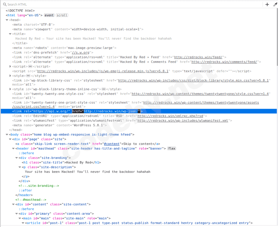Screen dimensions: 278x227
Task: Click the scroll badge on html element
Action: pyautogui.click(x=62, y=15)
